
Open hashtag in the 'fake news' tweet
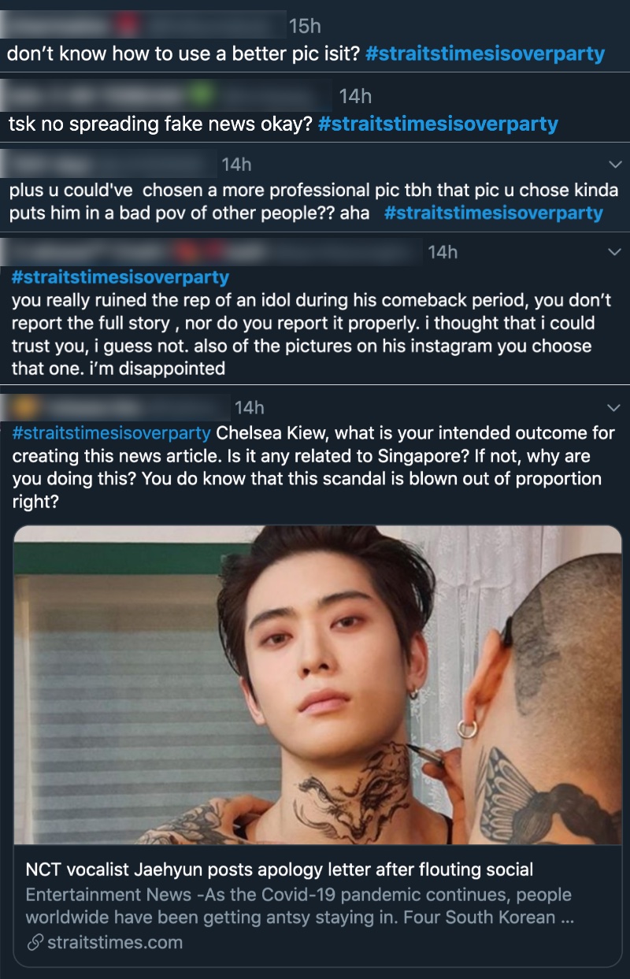pos(438,124)
